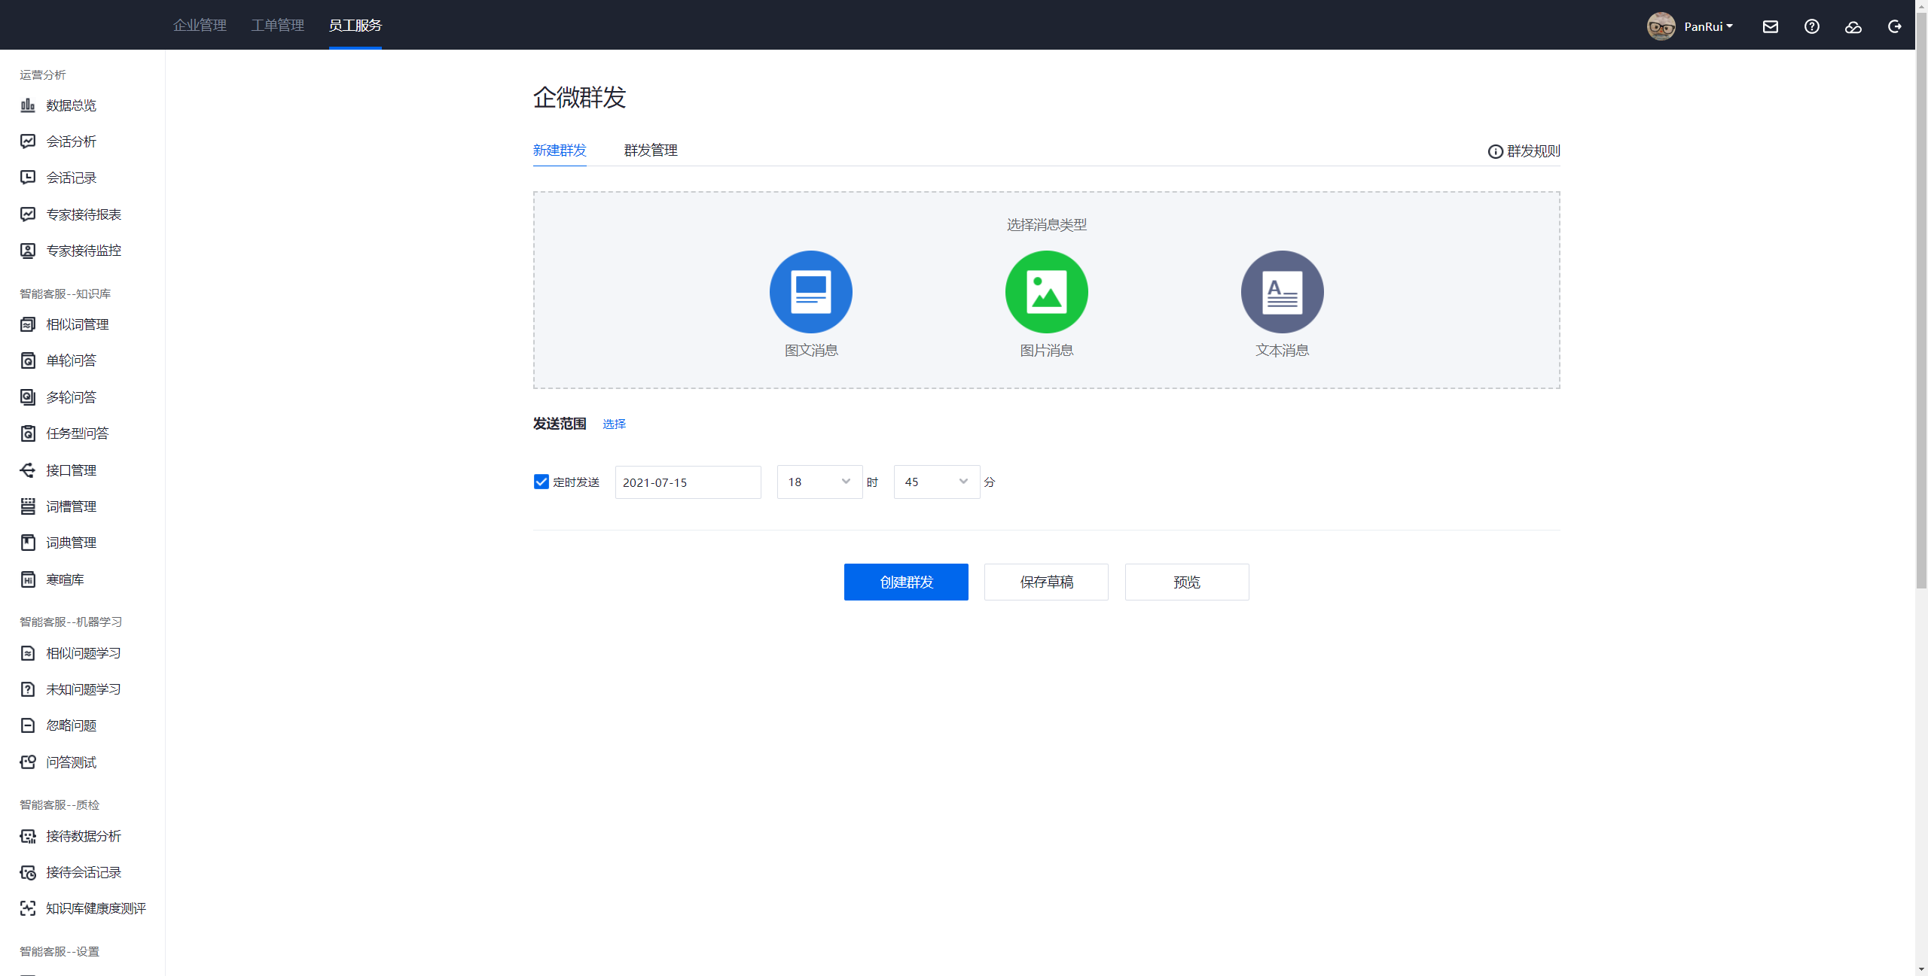Image resolution: width=1928 pixels, height=976 pixels.
Task: Click the 知识库健康度测评 scan icon
Action: (28, 908)
